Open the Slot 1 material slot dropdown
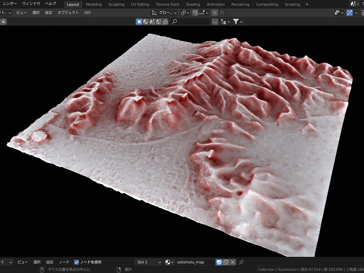The image size is (364, 273). click(148, 262)
